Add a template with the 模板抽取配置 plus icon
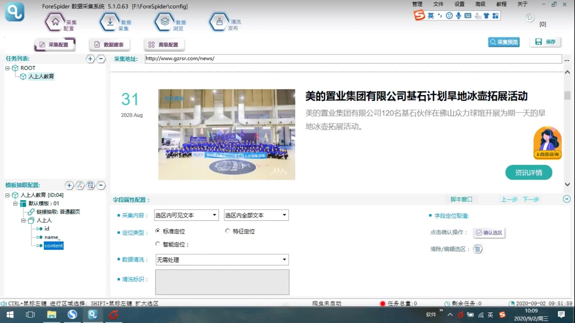The height and width of the screenshot is (323, 575). coord(69,185)
